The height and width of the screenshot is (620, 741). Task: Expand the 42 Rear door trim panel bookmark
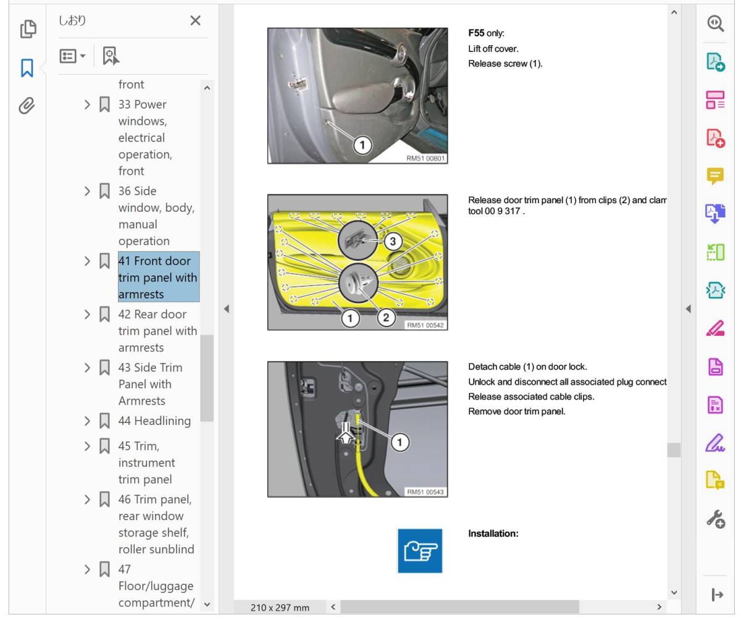click(87, 314)
